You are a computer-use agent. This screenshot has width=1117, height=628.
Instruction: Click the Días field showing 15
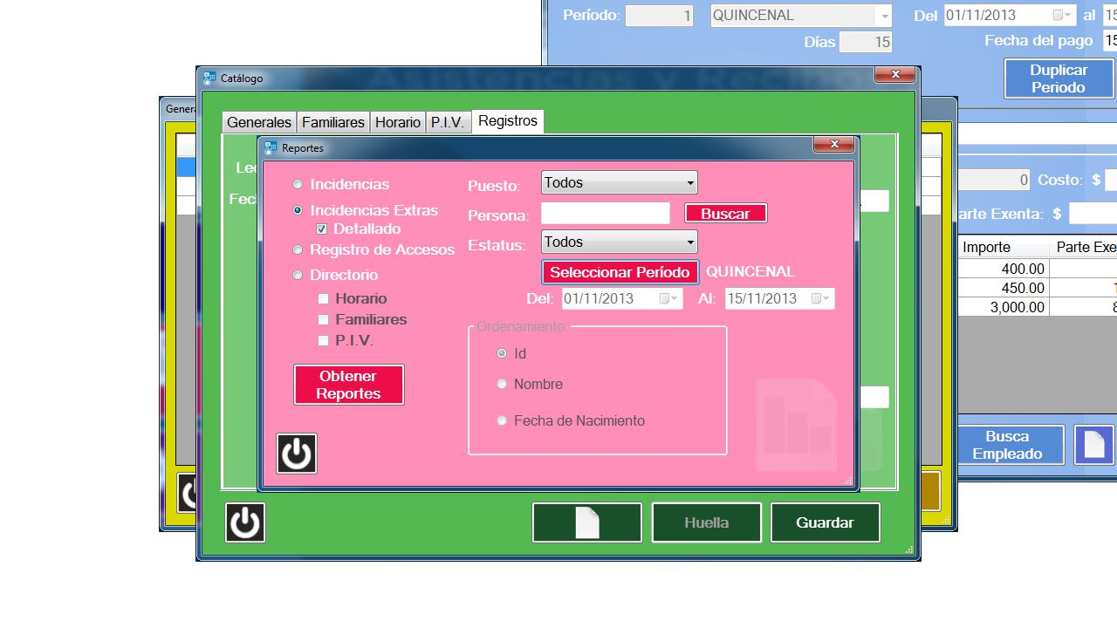[866, 42]
